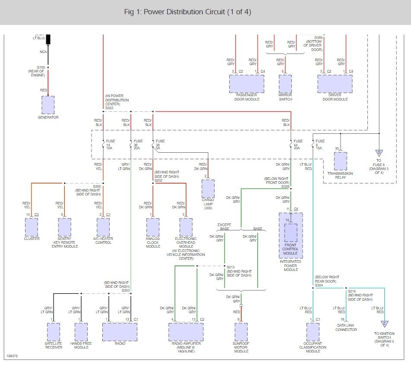Click the S213 splice label

tap(231, 267)
